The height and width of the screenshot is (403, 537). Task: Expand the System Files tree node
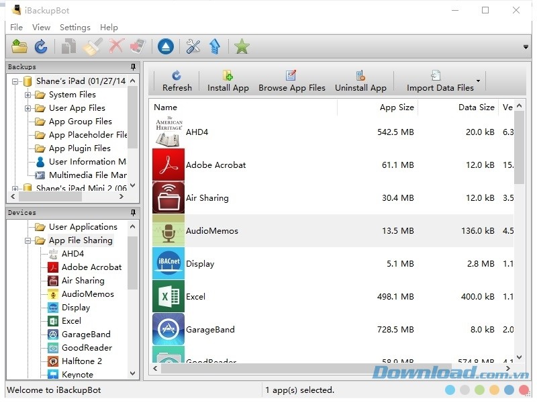click(28, 95)
